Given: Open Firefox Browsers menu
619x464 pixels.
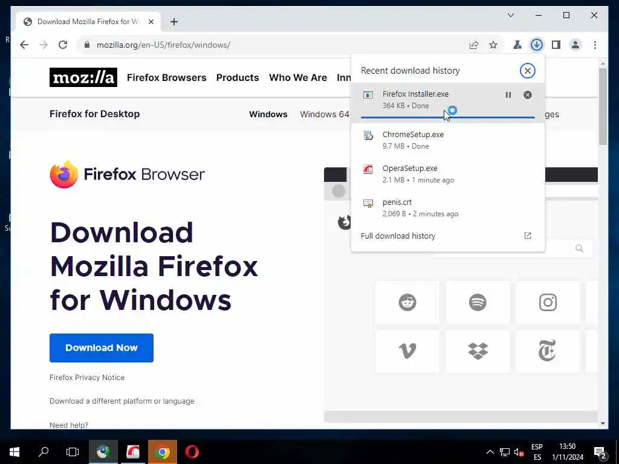Looking at the screenshot, I should click(x=167, y=77).
